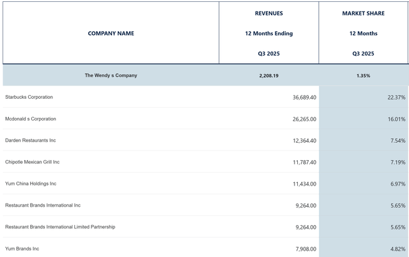Click Restaurant Brands International Inc revenue 9,264.00

coord(305,206)
